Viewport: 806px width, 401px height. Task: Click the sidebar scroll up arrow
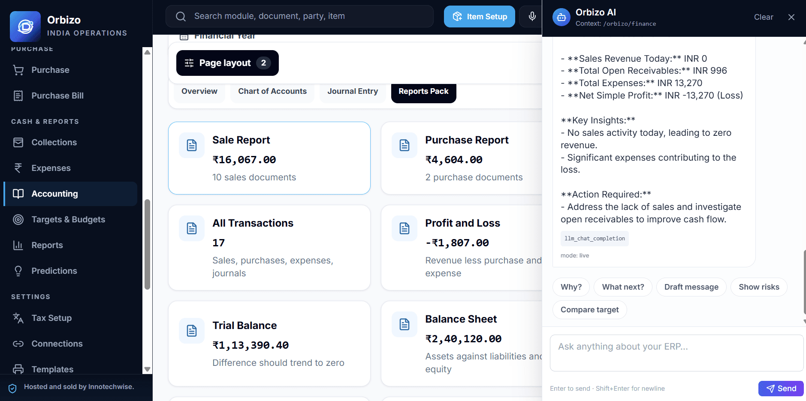coord(147,52)
